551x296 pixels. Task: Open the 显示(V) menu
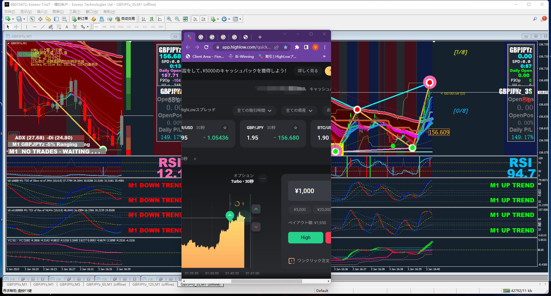tap(26, 12)
